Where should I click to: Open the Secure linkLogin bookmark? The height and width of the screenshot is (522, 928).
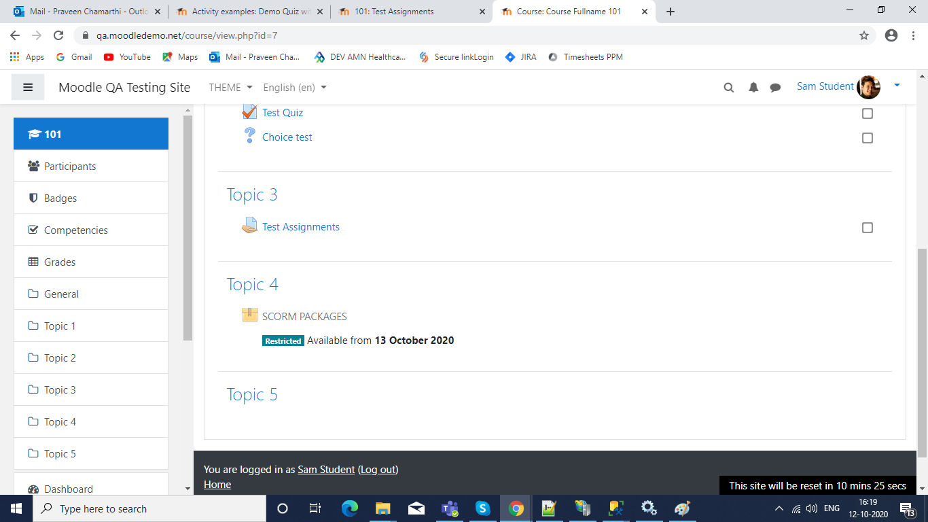pyautogui.click(x=457, y=57)
